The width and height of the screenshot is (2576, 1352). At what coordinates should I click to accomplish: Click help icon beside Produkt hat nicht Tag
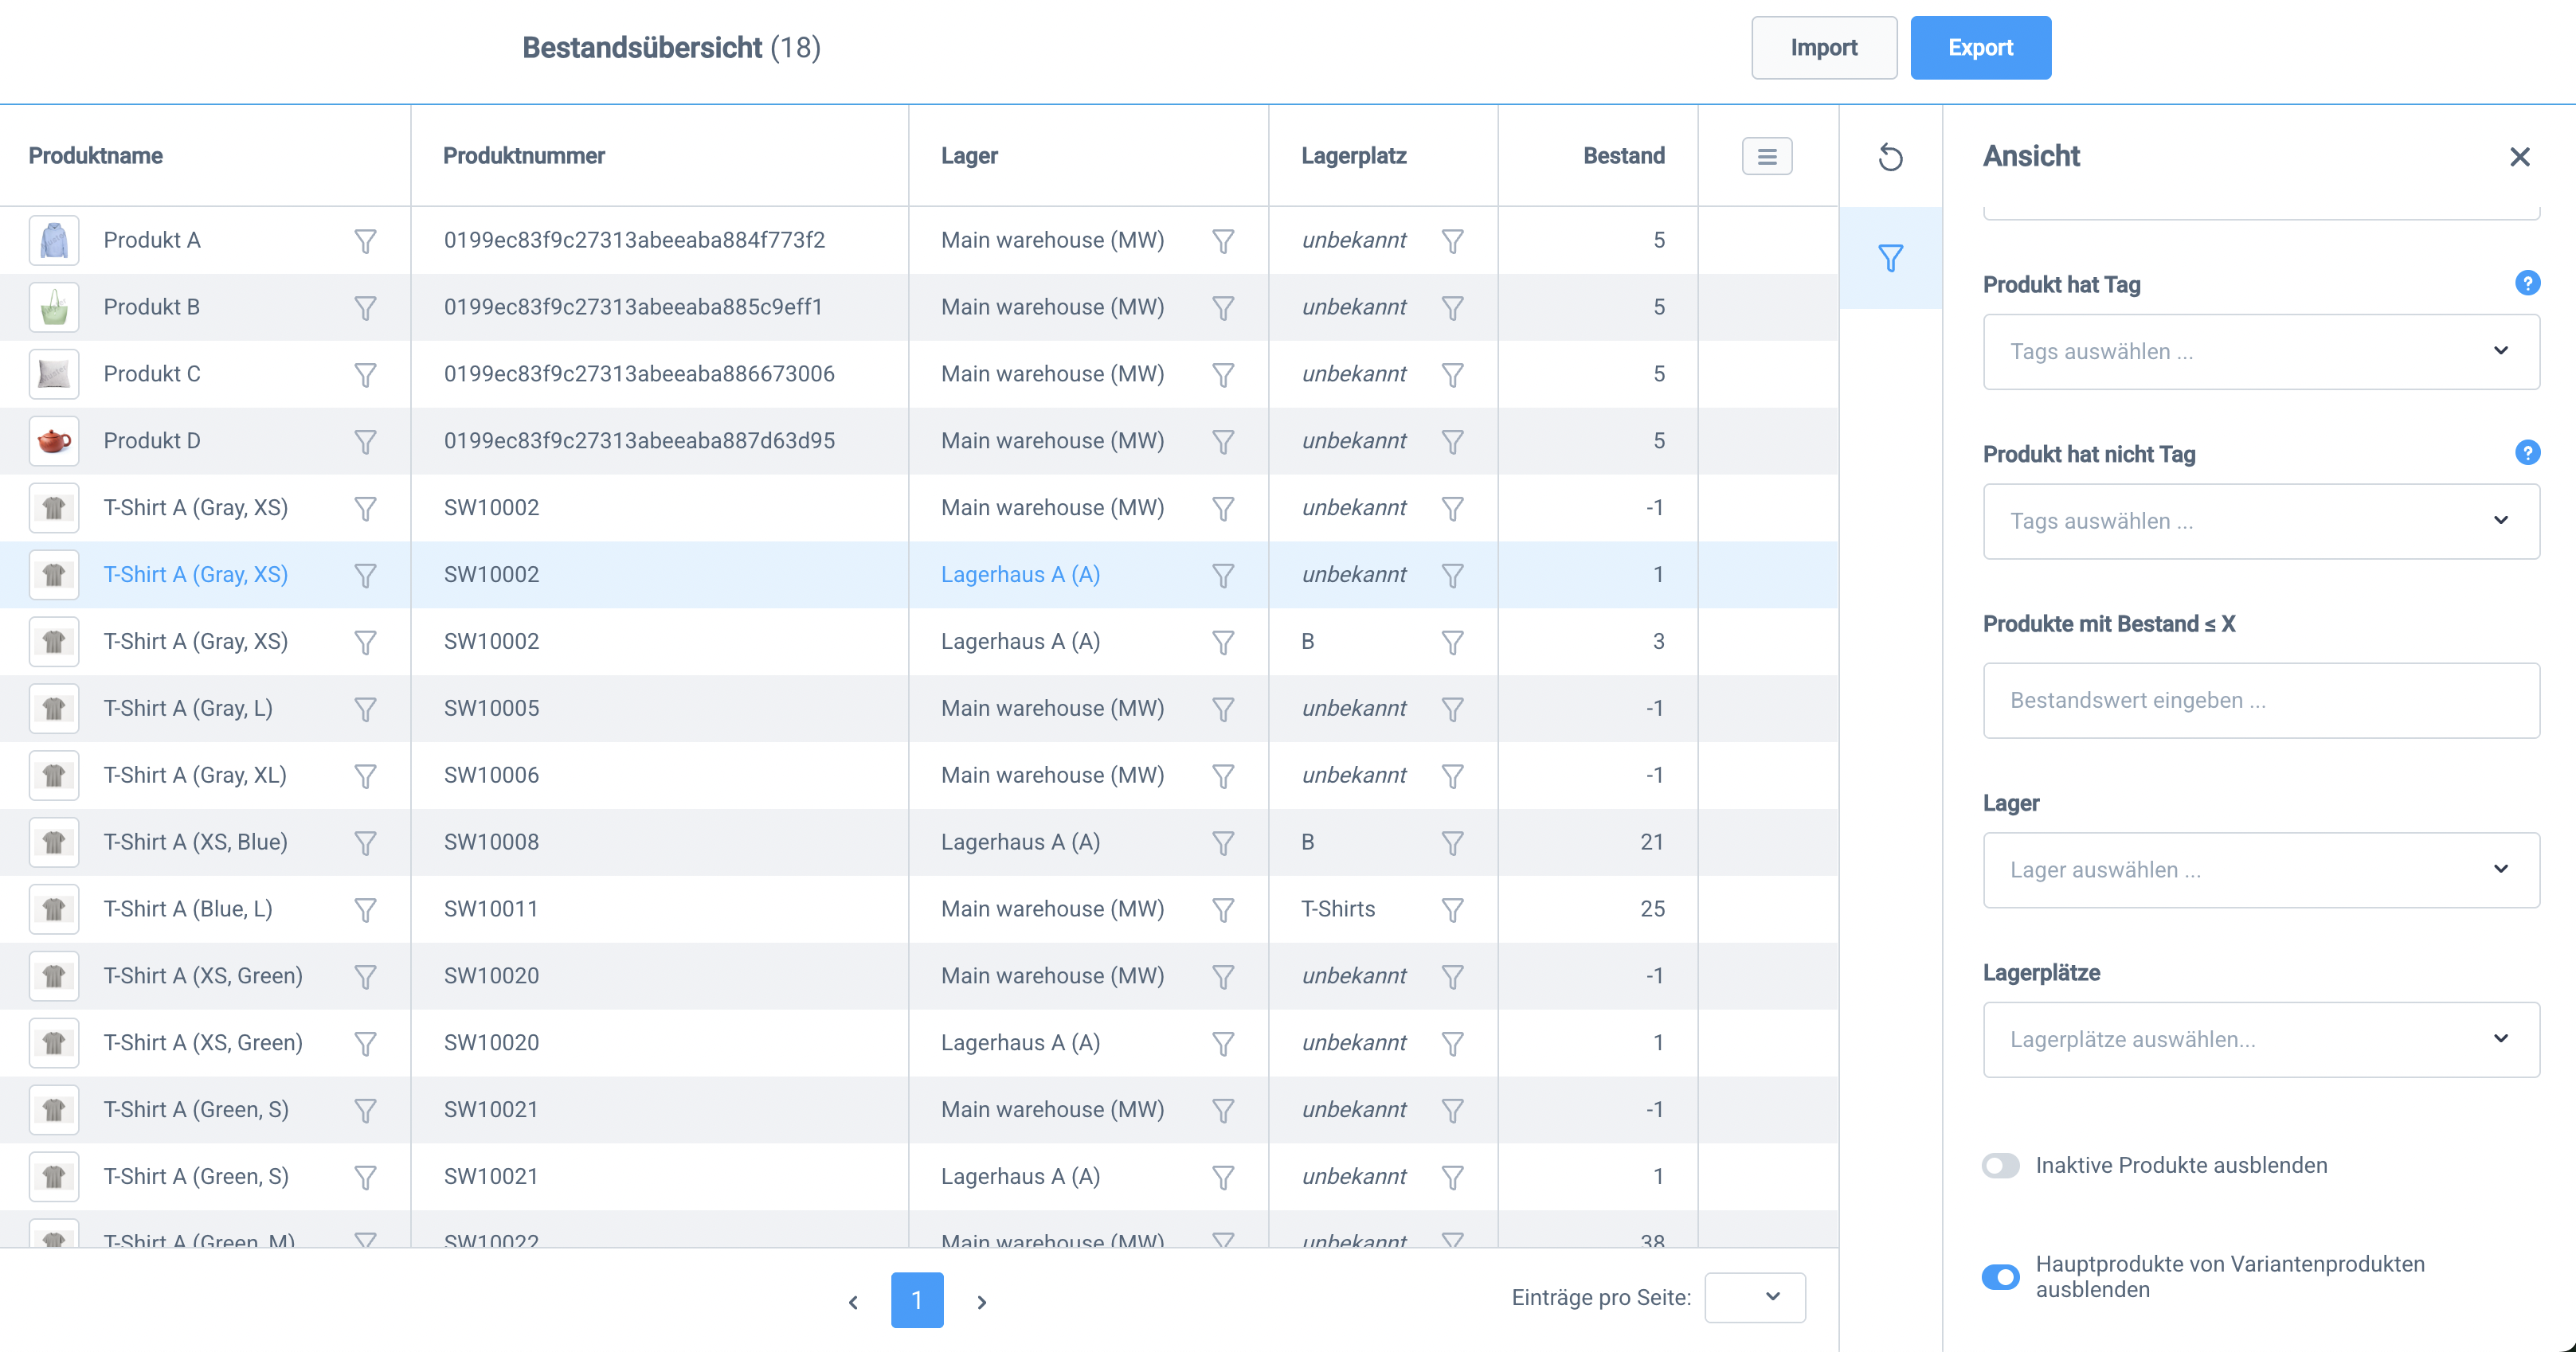pos(2527,454)
